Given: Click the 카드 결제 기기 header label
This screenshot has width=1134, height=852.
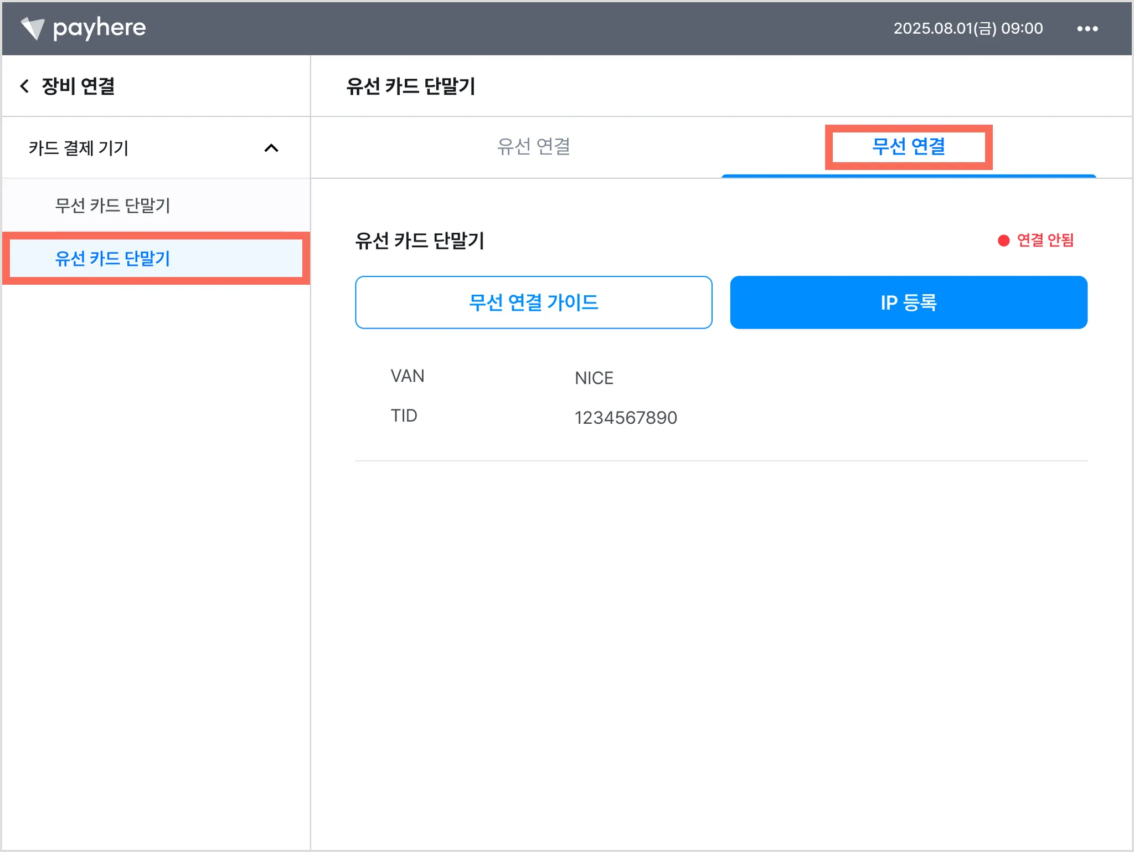Looking at the screenshot, I should point(78,148).
